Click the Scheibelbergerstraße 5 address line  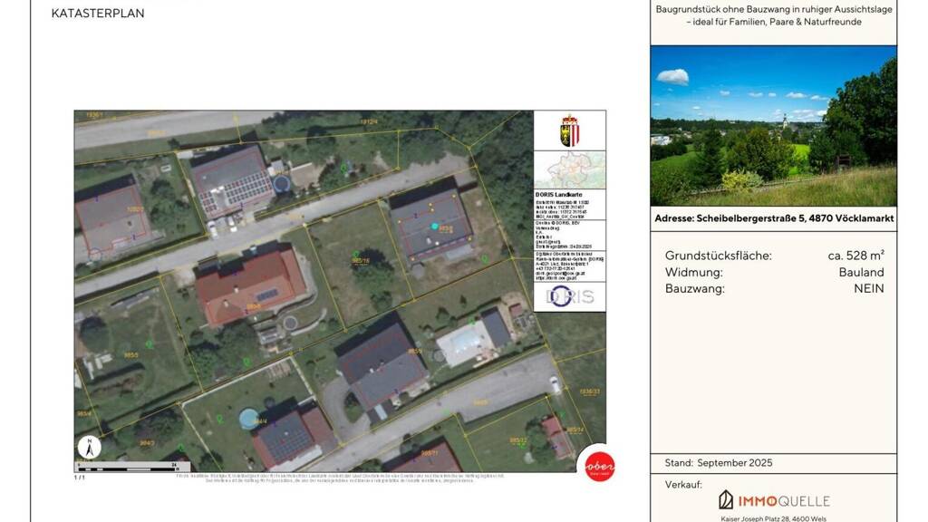click(773, 219)
